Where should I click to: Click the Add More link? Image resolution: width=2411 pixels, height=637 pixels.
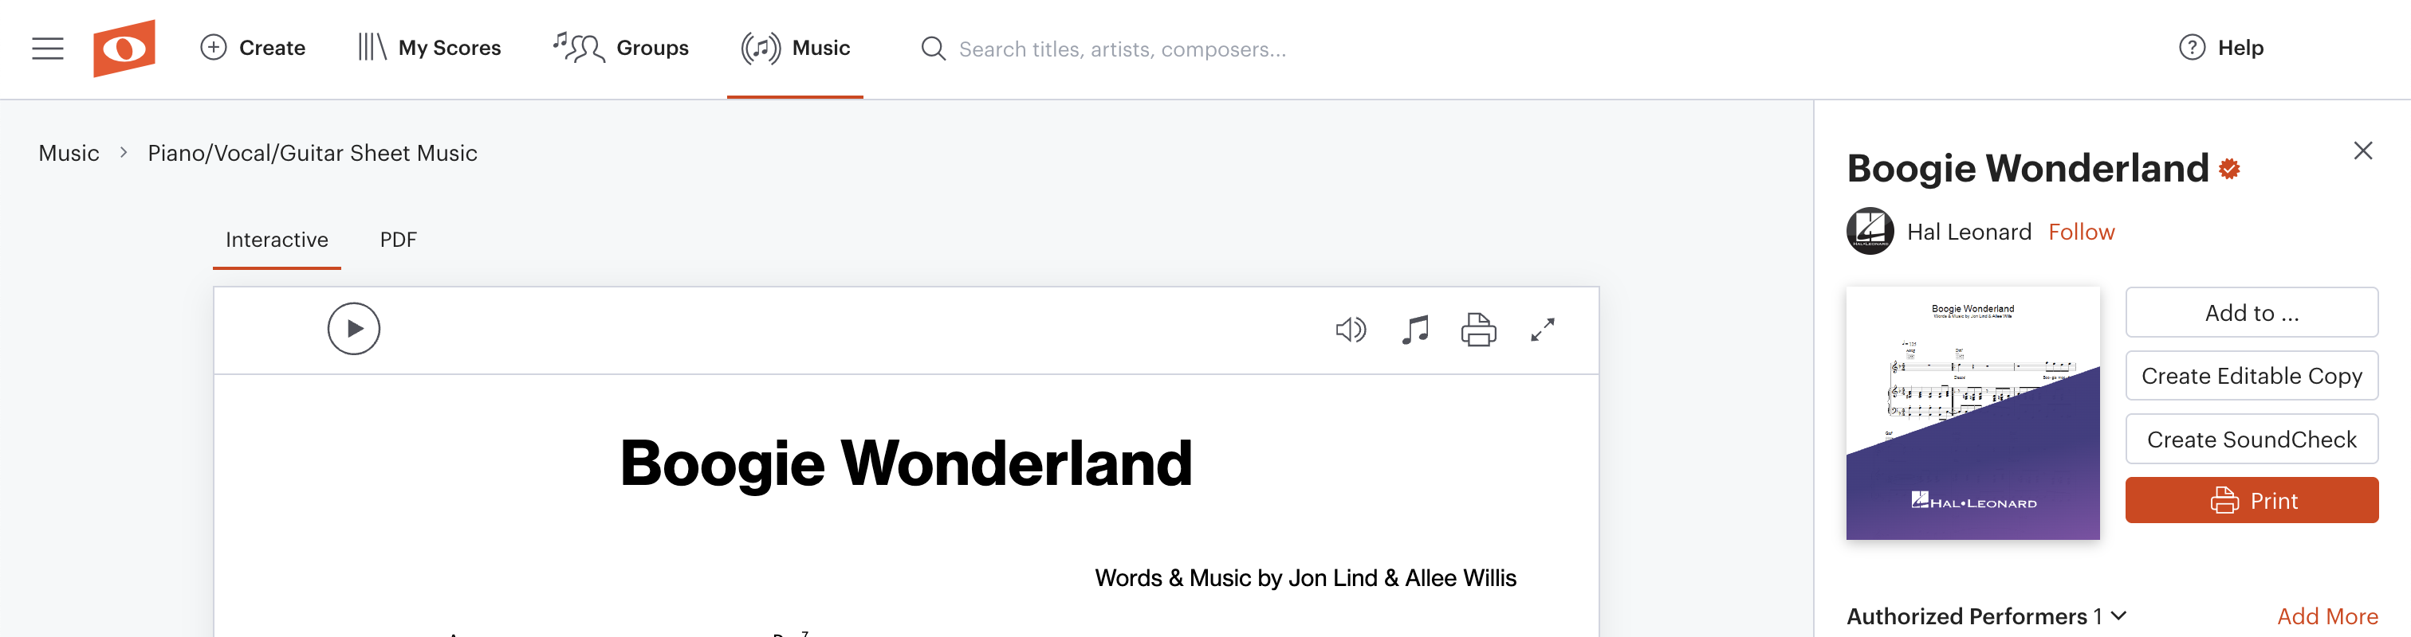2326,616
